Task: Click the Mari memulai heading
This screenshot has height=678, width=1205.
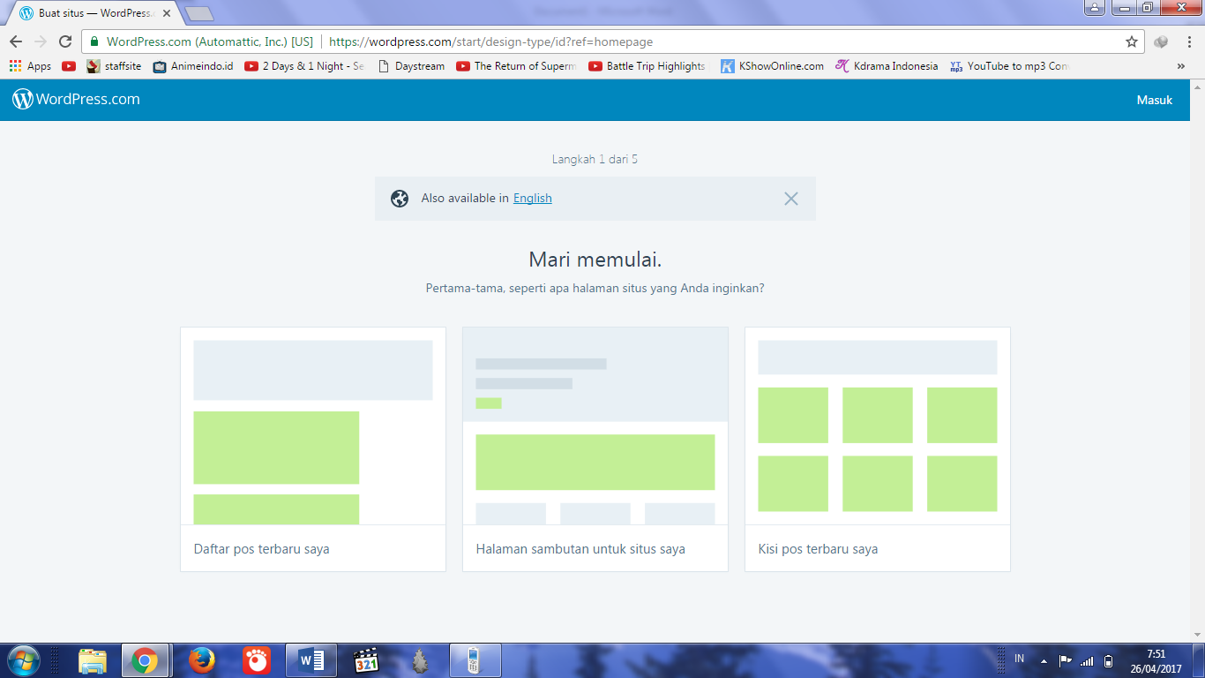Action: click(595, 260)
